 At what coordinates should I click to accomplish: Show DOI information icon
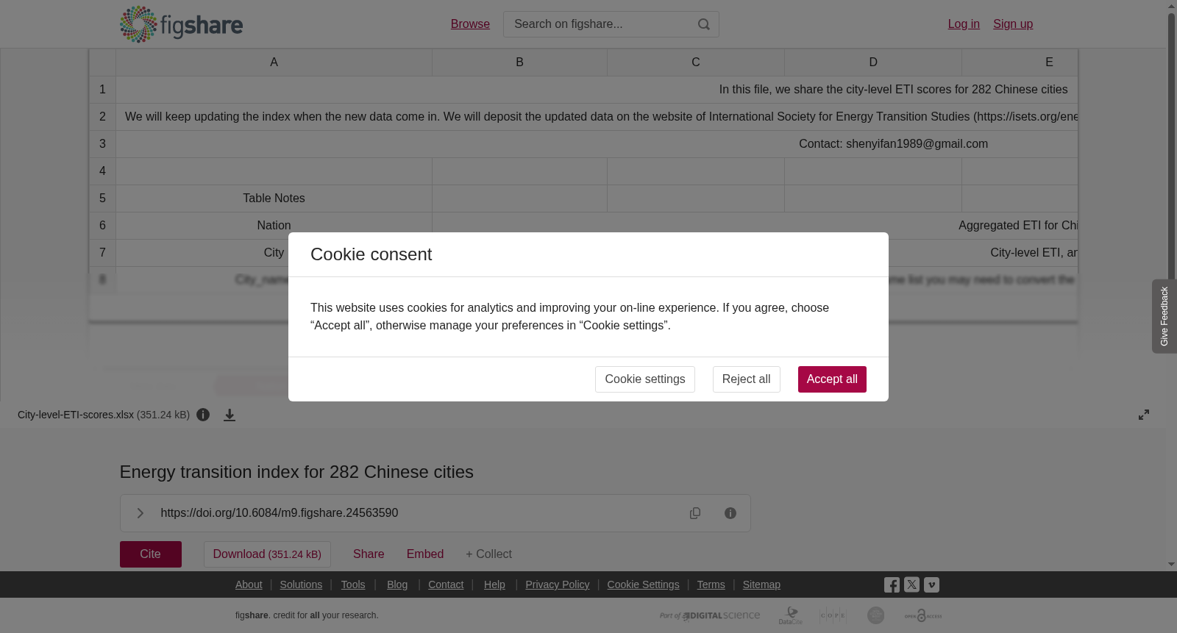(x=730, y=513)
